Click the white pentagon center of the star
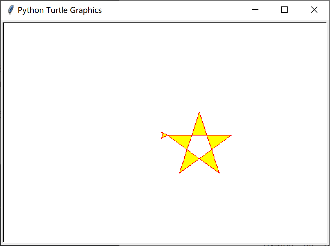 [200, 145]
